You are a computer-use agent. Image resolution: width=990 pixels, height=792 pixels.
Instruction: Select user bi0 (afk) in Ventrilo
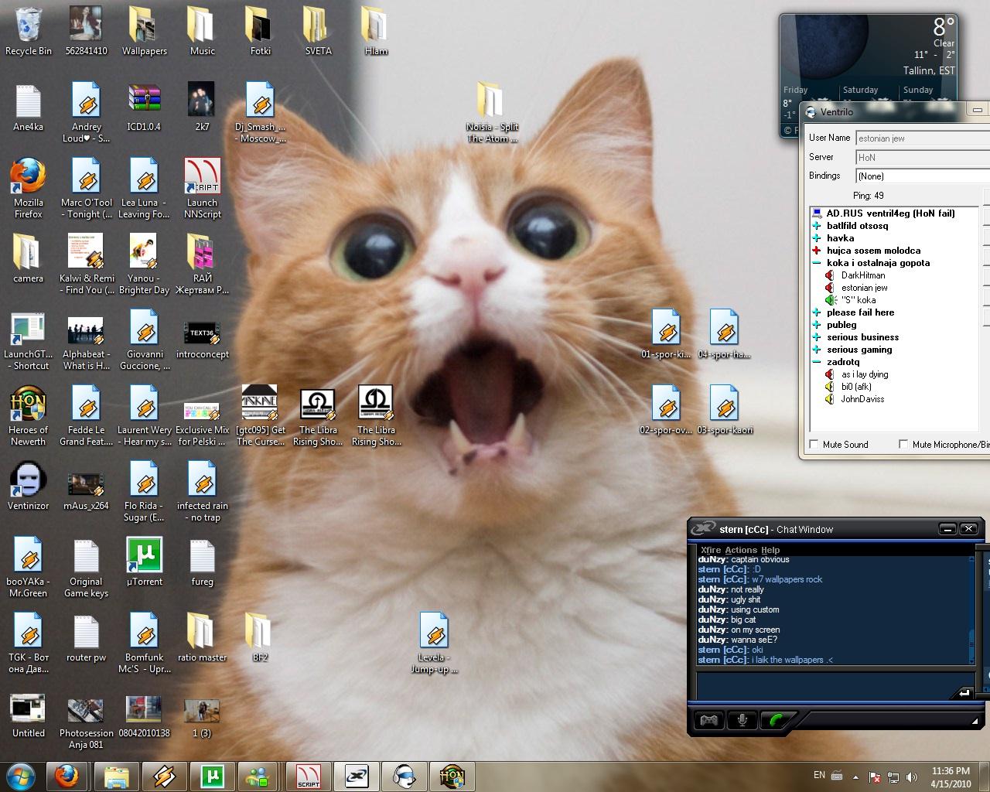point(856,387)
